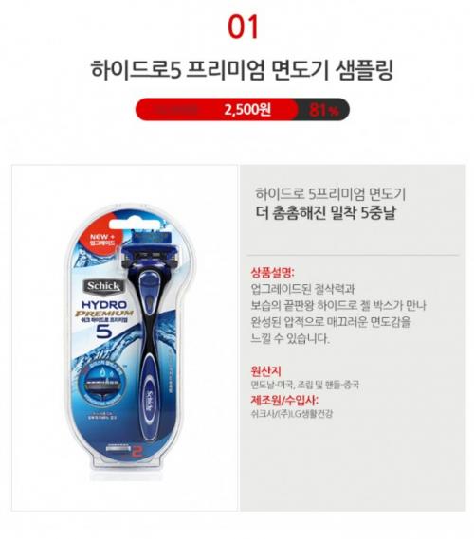Click the red 01 number heading
The width and height of the screenshot is (474, 539).
point(243,27)
